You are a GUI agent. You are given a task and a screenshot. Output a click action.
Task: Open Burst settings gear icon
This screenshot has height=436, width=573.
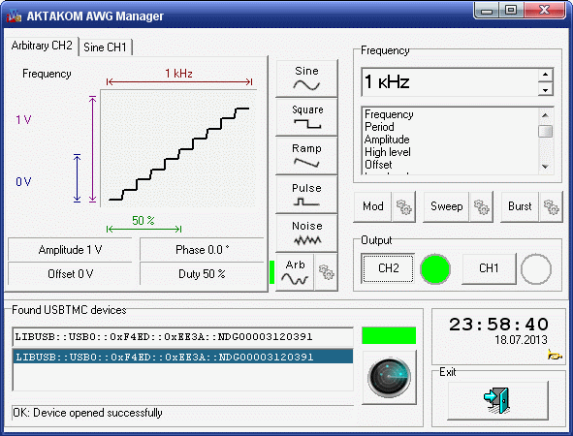pyautogui.click(x=551, y=206)
